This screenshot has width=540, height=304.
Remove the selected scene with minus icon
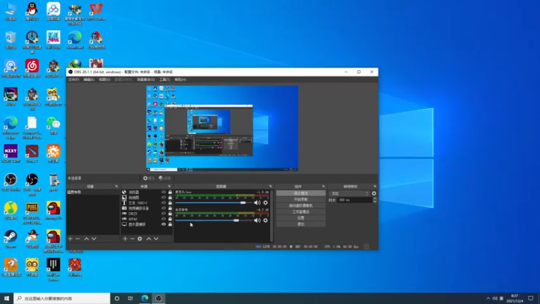[78, 238]
